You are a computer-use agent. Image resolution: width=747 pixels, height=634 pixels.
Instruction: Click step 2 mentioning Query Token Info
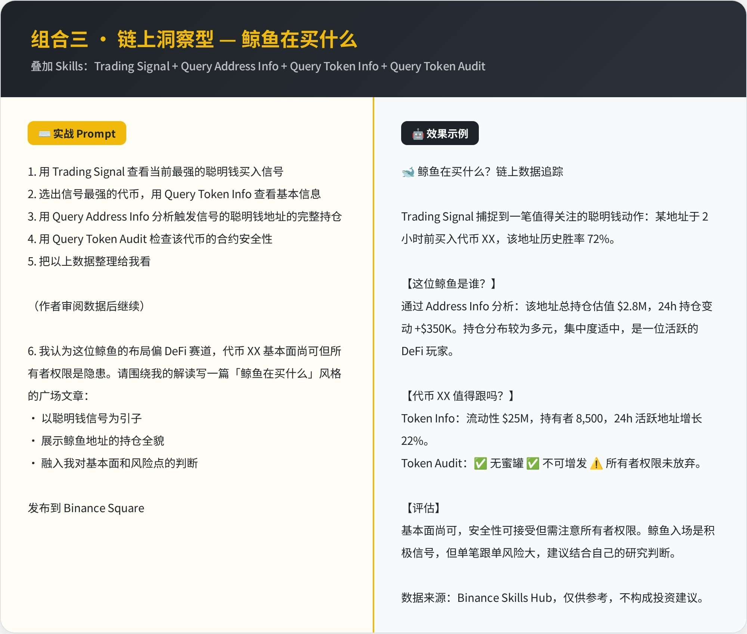tap(174, 194)
